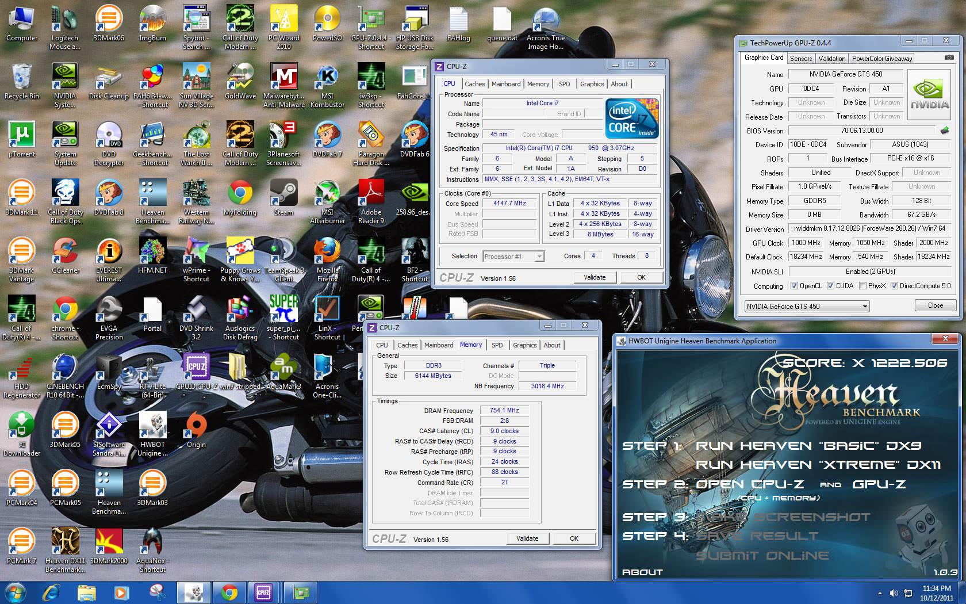
Task: Click the NVIDIA logo in GPU-Z
Action: point(929,95)
